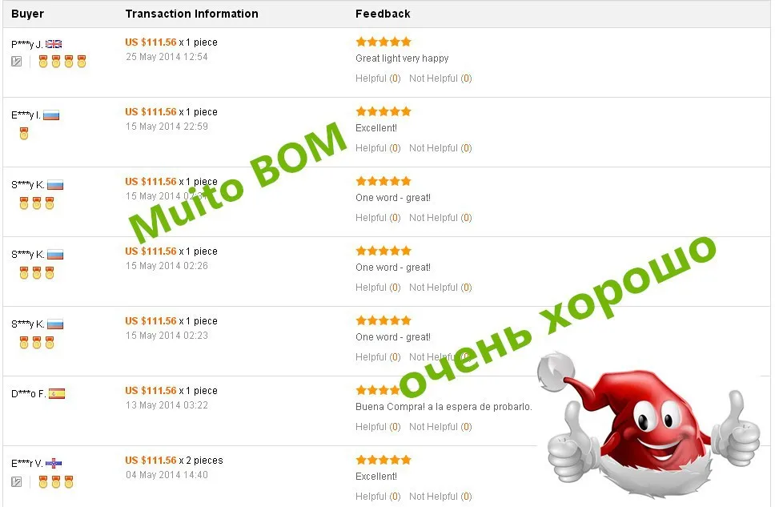Click the flag icon next to E***r V.
This screenshot has width=775, height=507.
coord(54,464)
